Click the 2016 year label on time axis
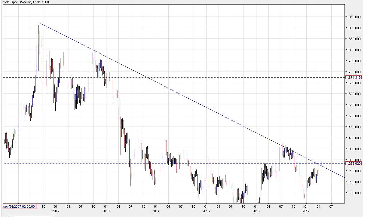 pos(256,211)
